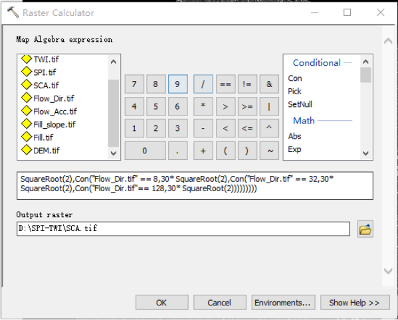Click the browse folder icon for output raster
398x320 pixels.
pos(365,229)
